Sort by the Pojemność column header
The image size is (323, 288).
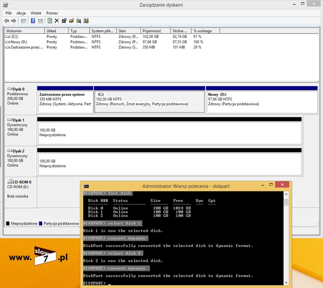point(156,31)
